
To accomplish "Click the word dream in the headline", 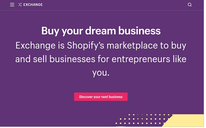I will tap(100, 30).
